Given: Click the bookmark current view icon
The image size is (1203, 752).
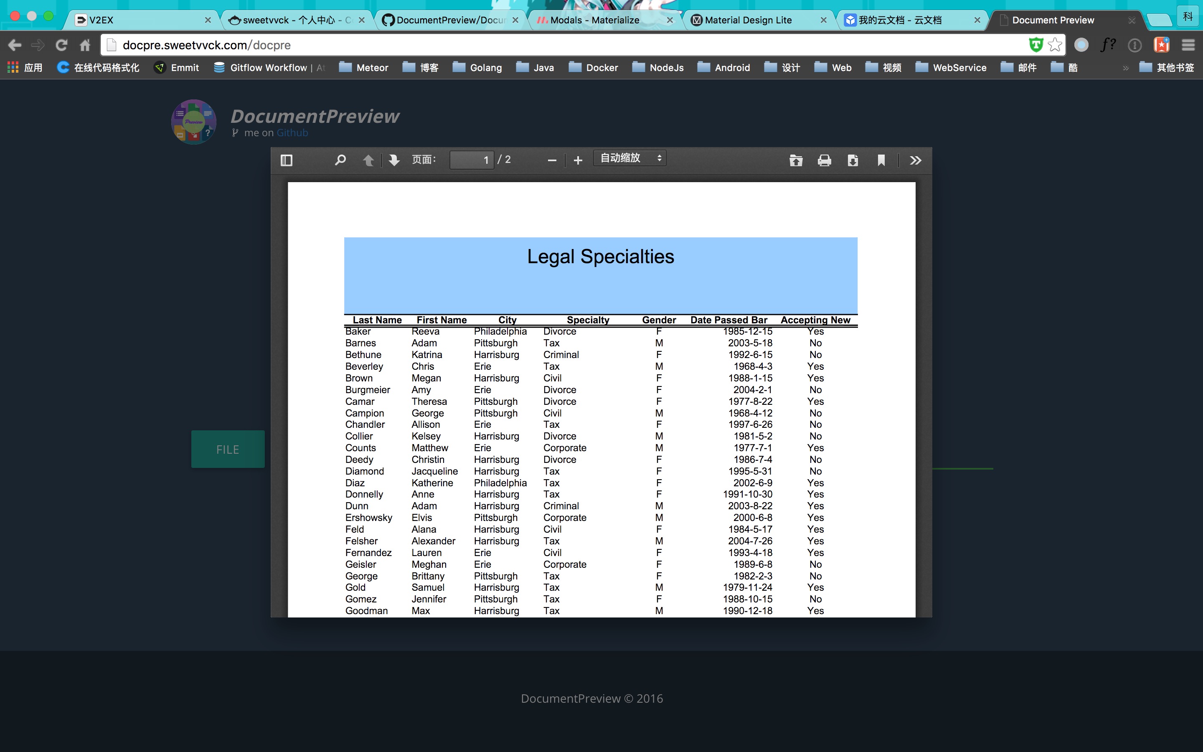Looking at the screenshot, I should click(881, 160).
